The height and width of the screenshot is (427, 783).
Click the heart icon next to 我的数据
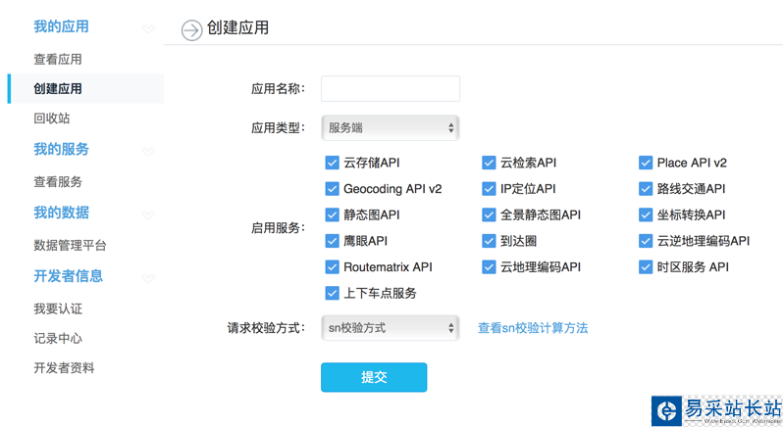coord(148,214)
